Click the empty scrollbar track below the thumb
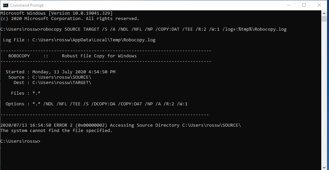The image size is (329, 170). (324, 93)
